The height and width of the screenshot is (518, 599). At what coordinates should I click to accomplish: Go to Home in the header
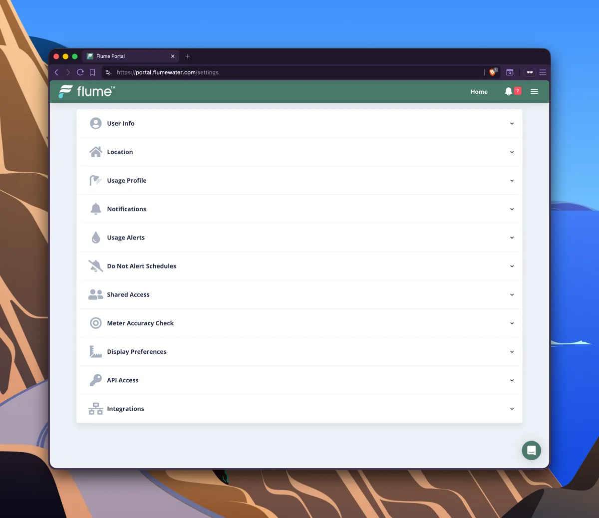[x=479, y=92]
